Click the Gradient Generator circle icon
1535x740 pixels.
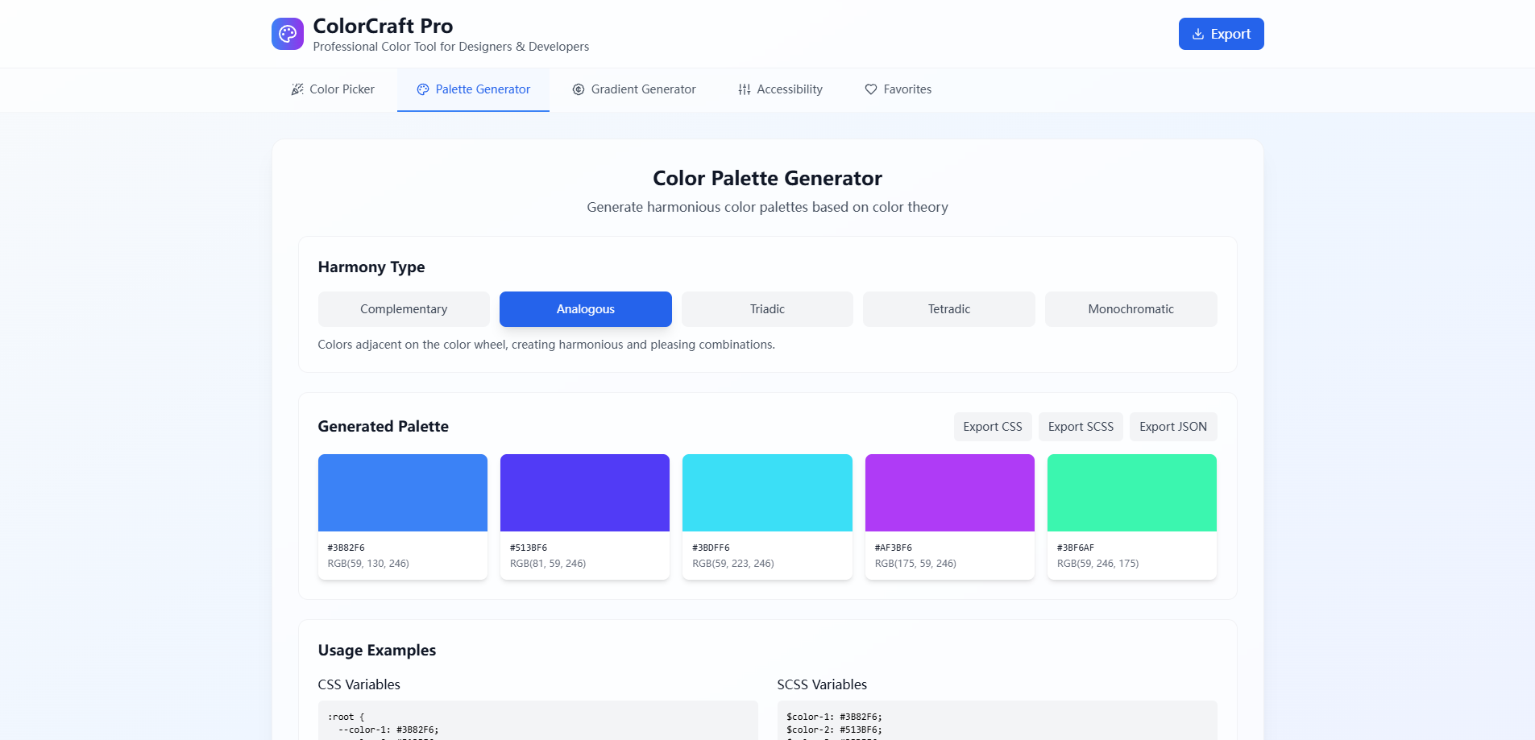(x=579, y=89)
